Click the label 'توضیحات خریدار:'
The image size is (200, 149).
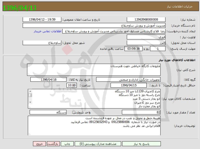pos(185,126)
